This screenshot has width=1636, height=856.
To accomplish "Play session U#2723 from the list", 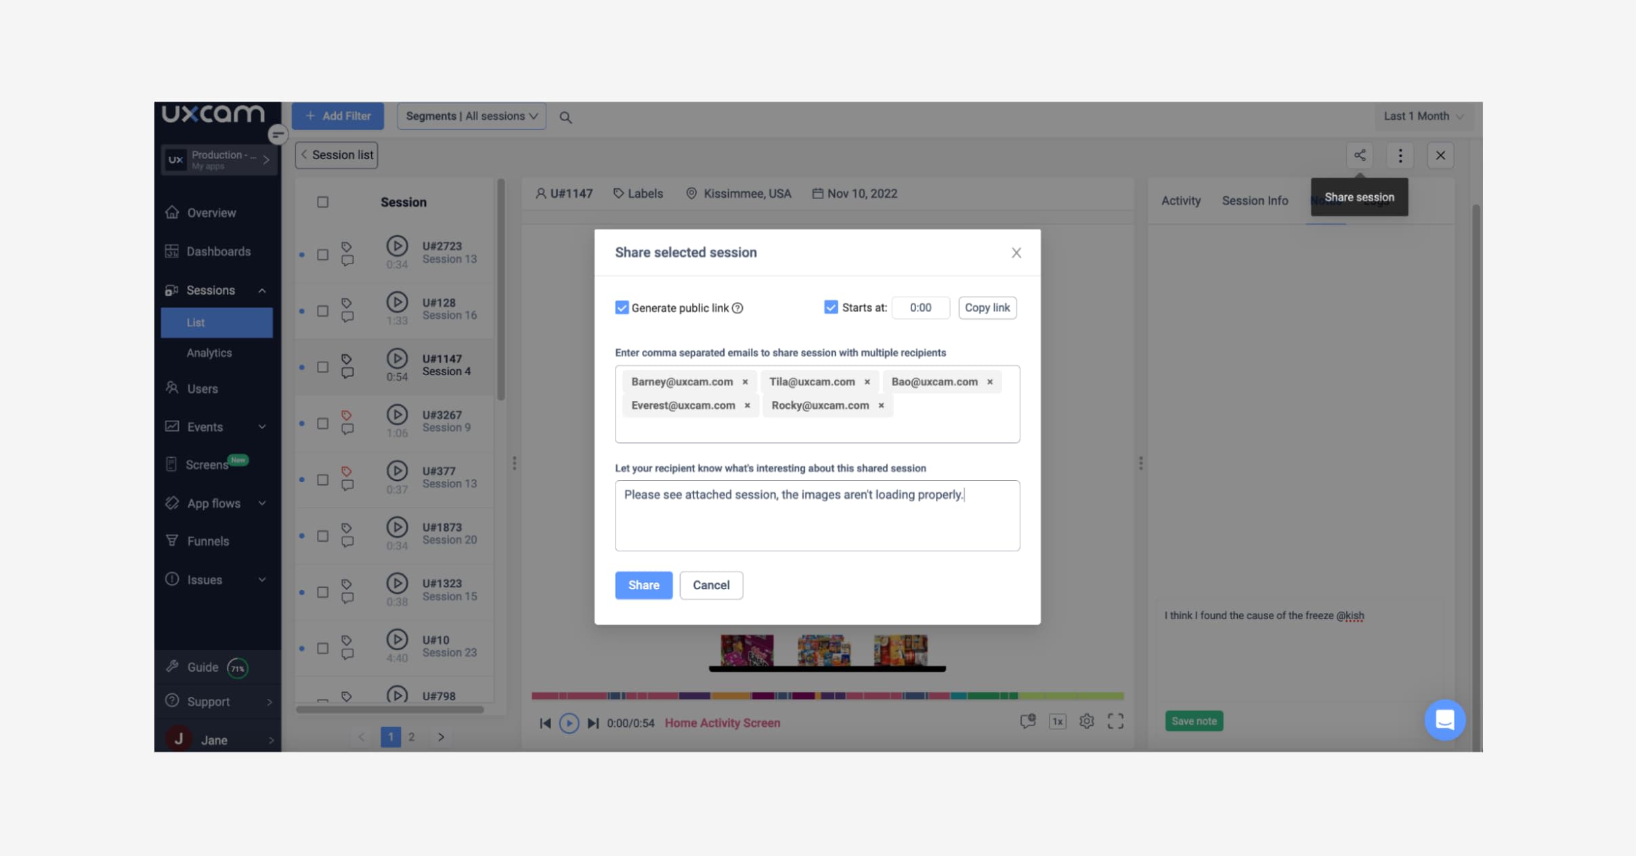I will (x=397, y=245).
